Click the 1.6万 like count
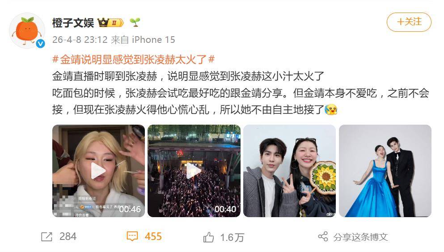 point(232,238)
